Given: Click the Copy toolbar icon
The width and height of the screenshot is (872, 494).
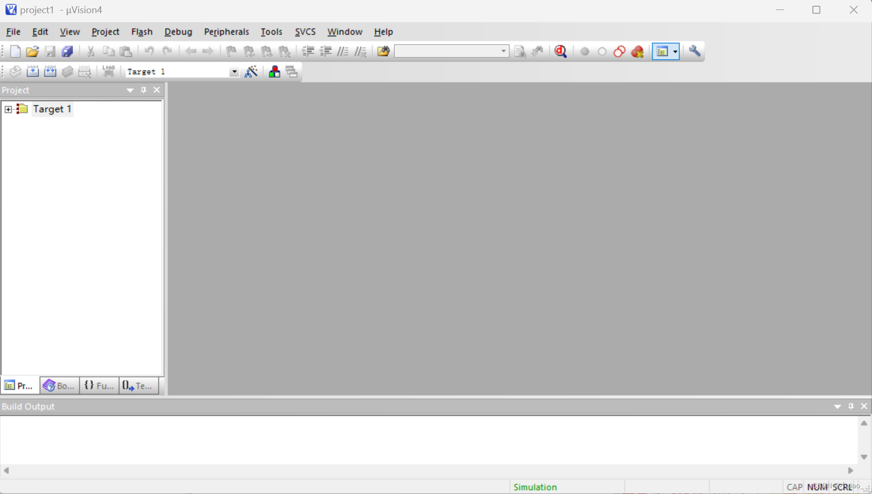Looking at the screenshot, I should tap(108, 51).
